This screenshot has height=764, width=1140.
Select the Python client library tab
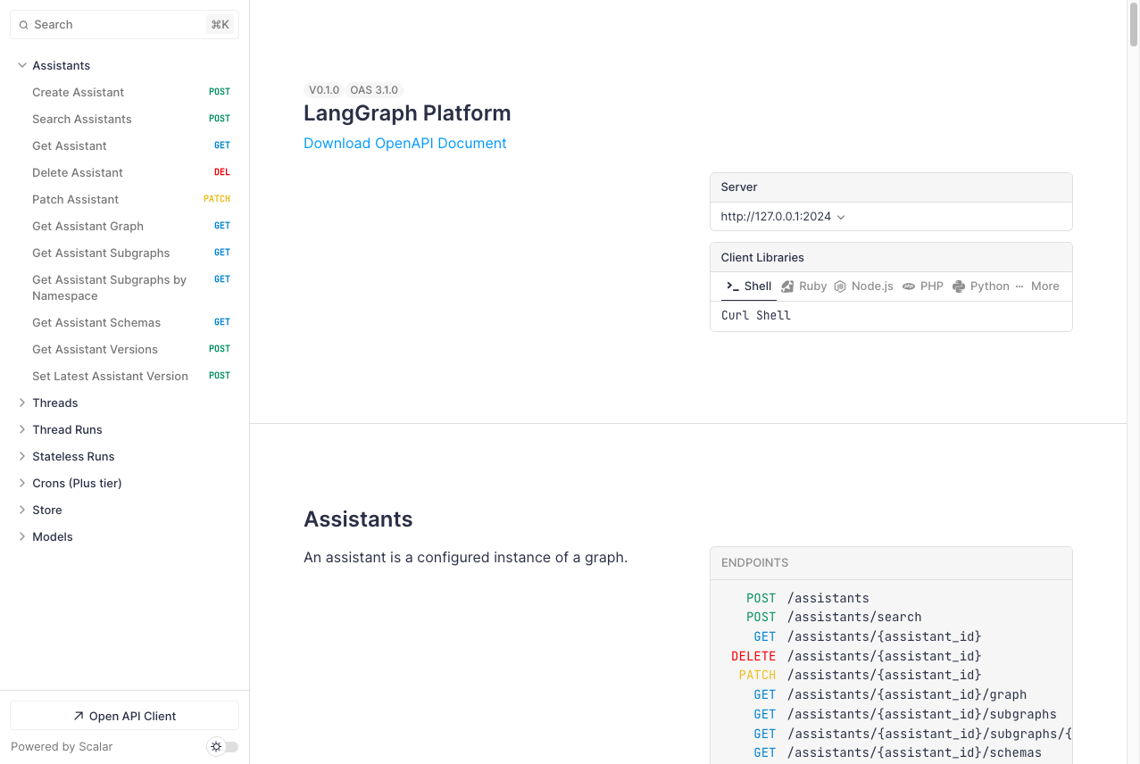click(980, 286)
